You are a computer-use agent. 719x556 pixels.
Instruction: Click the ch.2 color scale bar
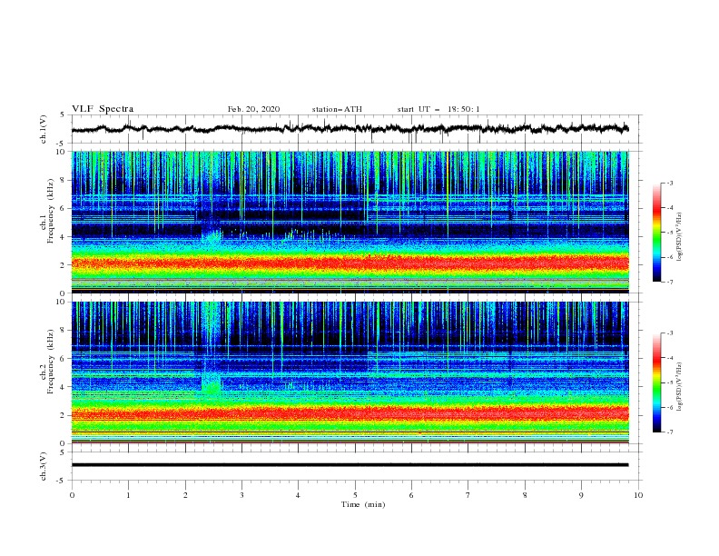(657, 382)
